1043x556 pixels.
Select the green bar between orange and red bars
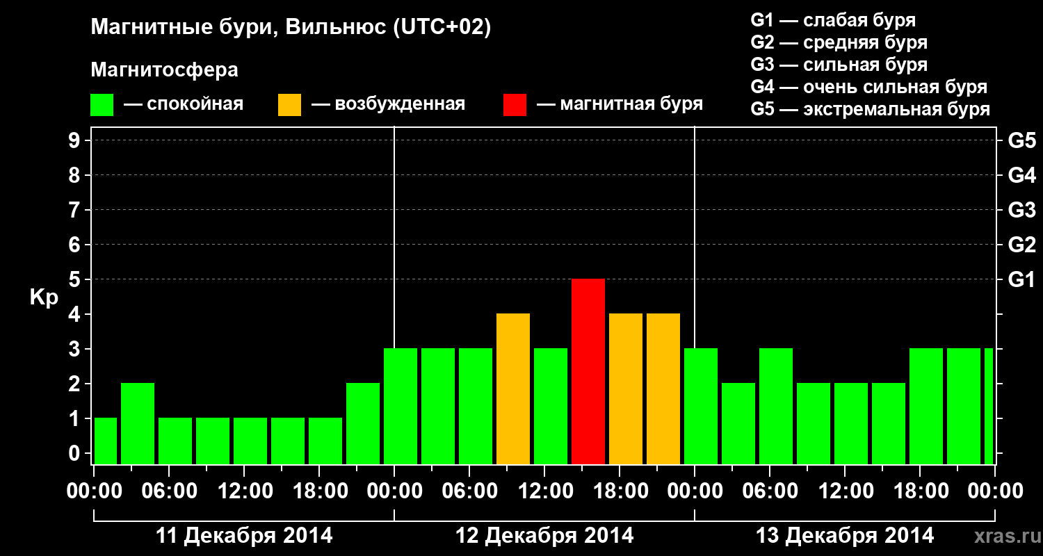pyautogui.click(x=551, y=406)
